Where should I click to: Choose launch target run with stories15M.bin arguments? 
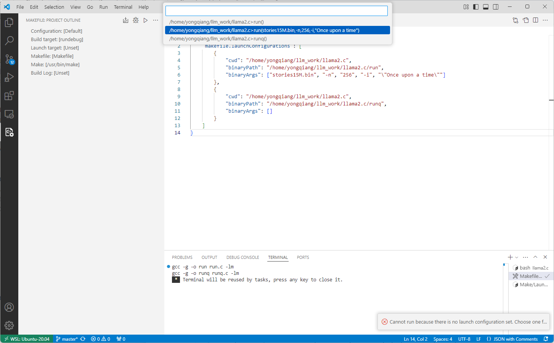278,30
